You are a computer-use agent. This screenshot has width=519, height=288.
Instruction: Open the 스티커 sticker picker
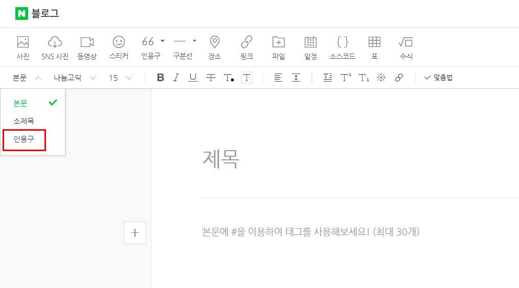(119, 47)
